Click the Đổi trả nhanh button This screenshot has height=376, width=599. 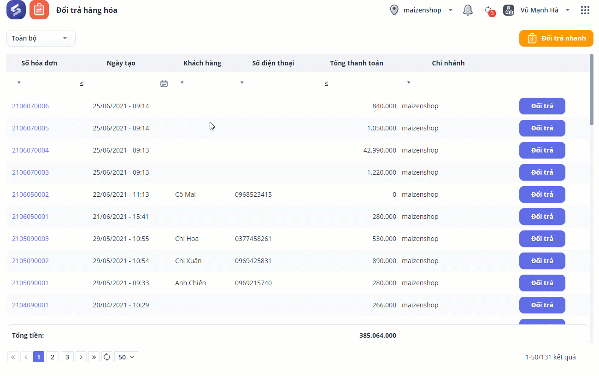point(556,38)
